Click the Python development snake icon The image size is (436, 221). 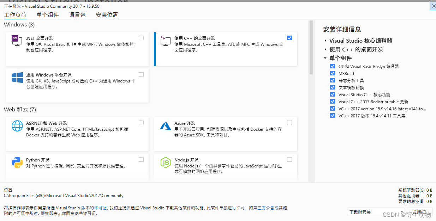(x=17, y=162)
